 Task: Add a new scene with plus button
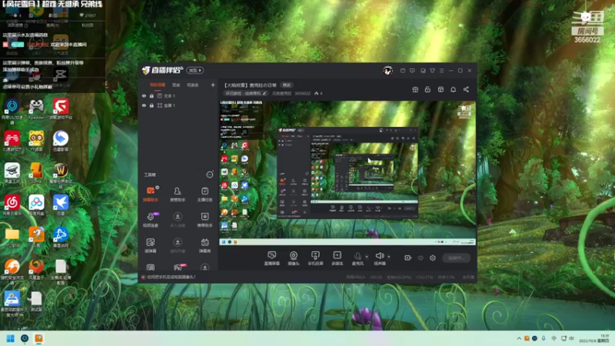point(213,85)
